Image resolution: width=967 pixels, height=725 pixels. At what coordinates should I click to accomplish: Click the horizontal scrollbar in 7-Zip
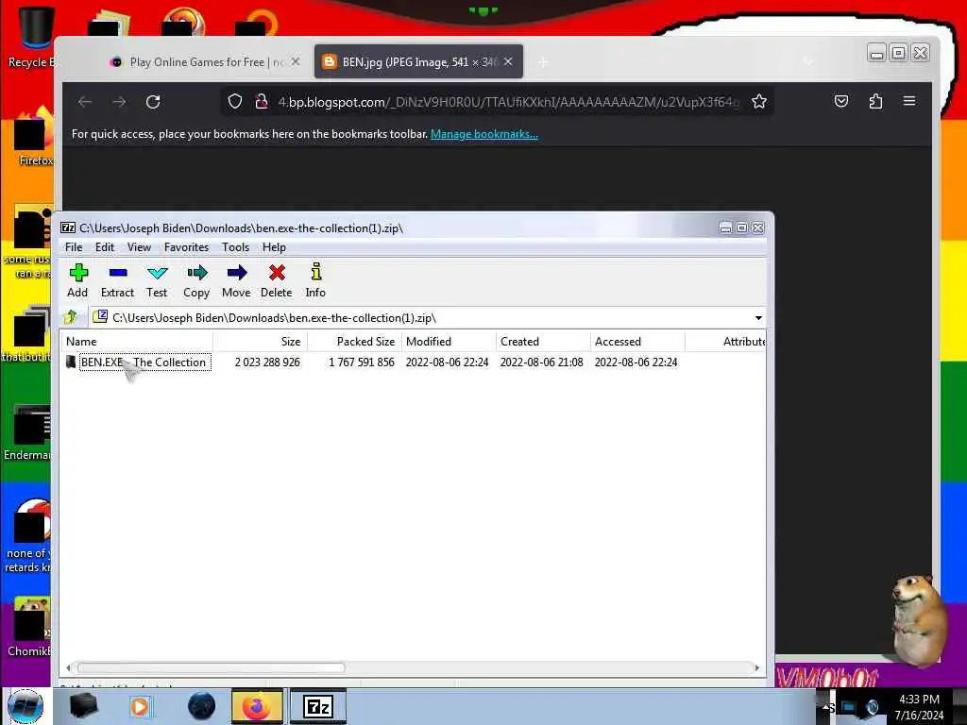pyautogui.click(x=211, y=667)
